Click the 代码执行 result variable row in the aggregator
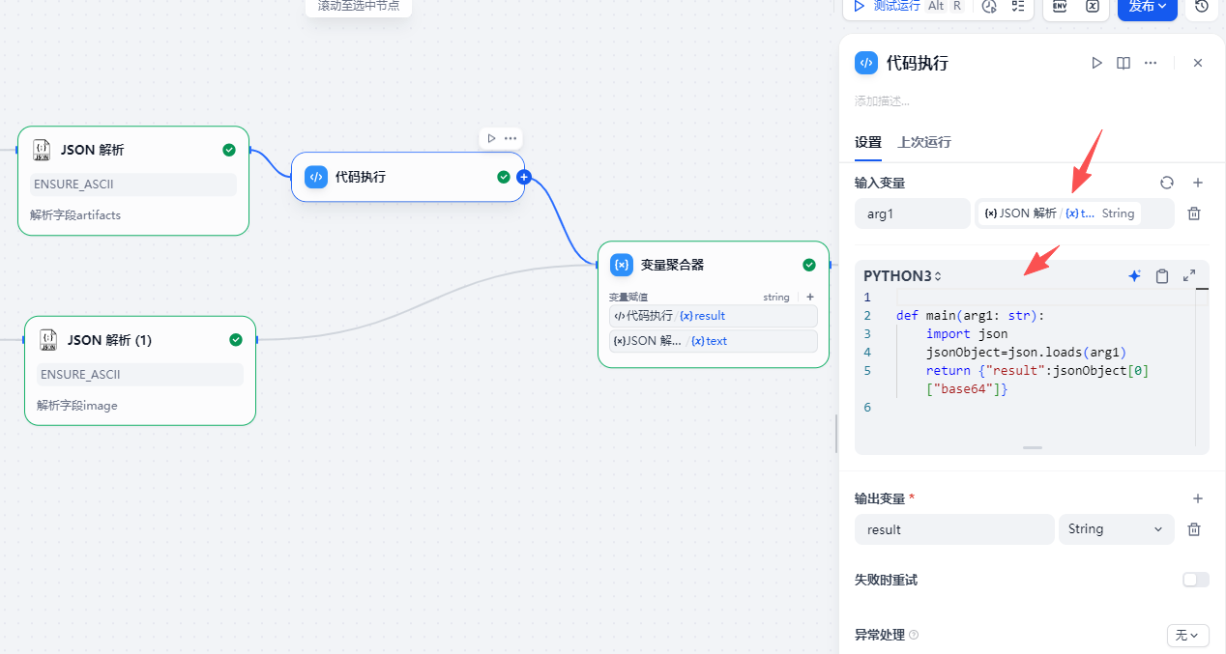The image size is (1226, 654). [x=714, y=316]
